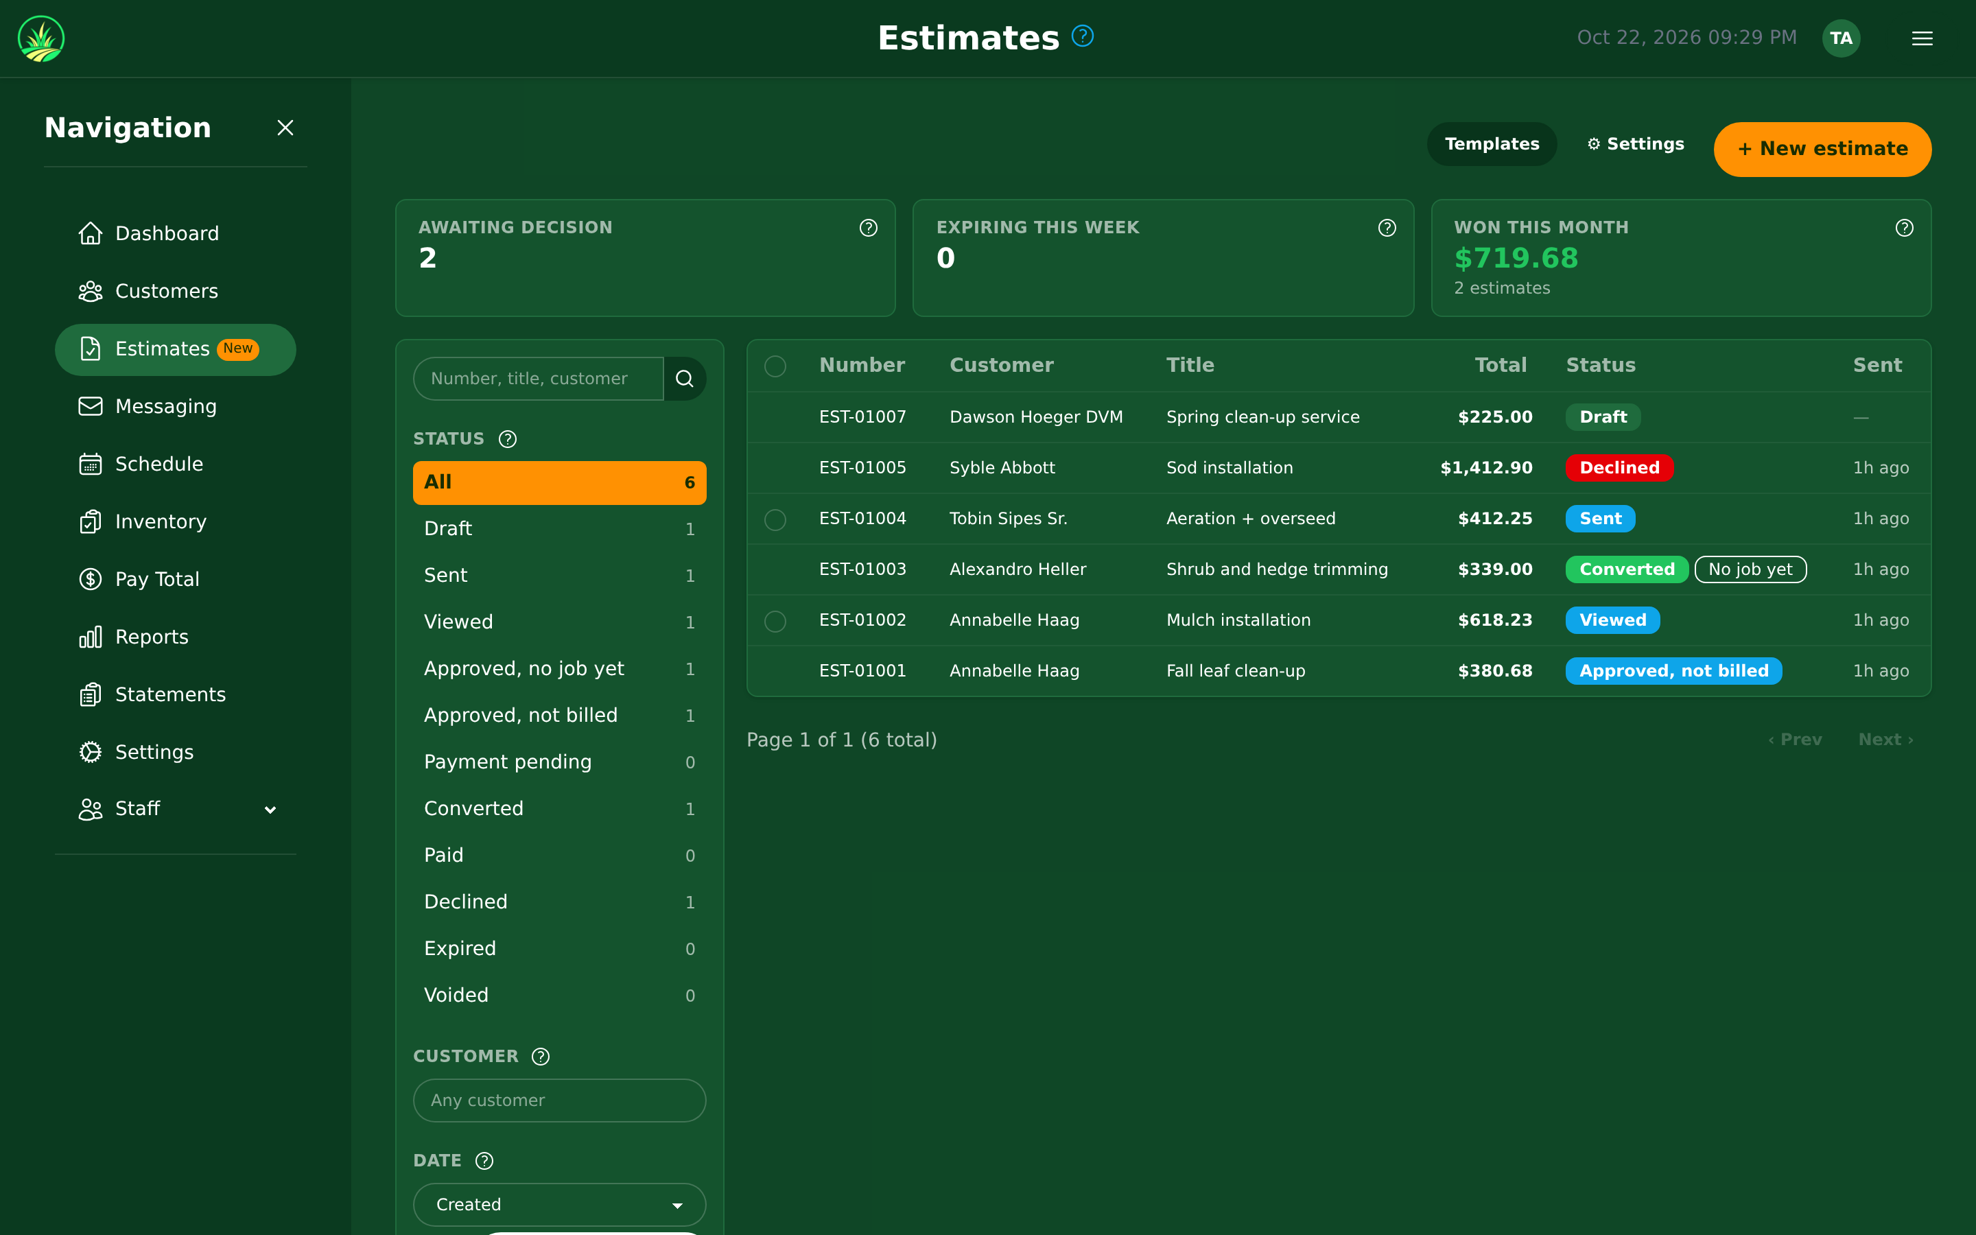Open Won This Month help icon
Image resolution: width=1976 pixels, height=1235 pixels.
click(1904, 228)
